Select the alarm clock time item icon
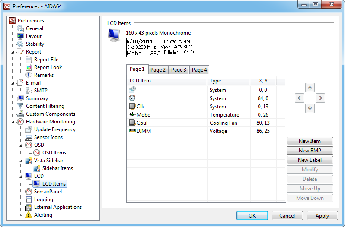The image size is (345, 227). (132, 98)
